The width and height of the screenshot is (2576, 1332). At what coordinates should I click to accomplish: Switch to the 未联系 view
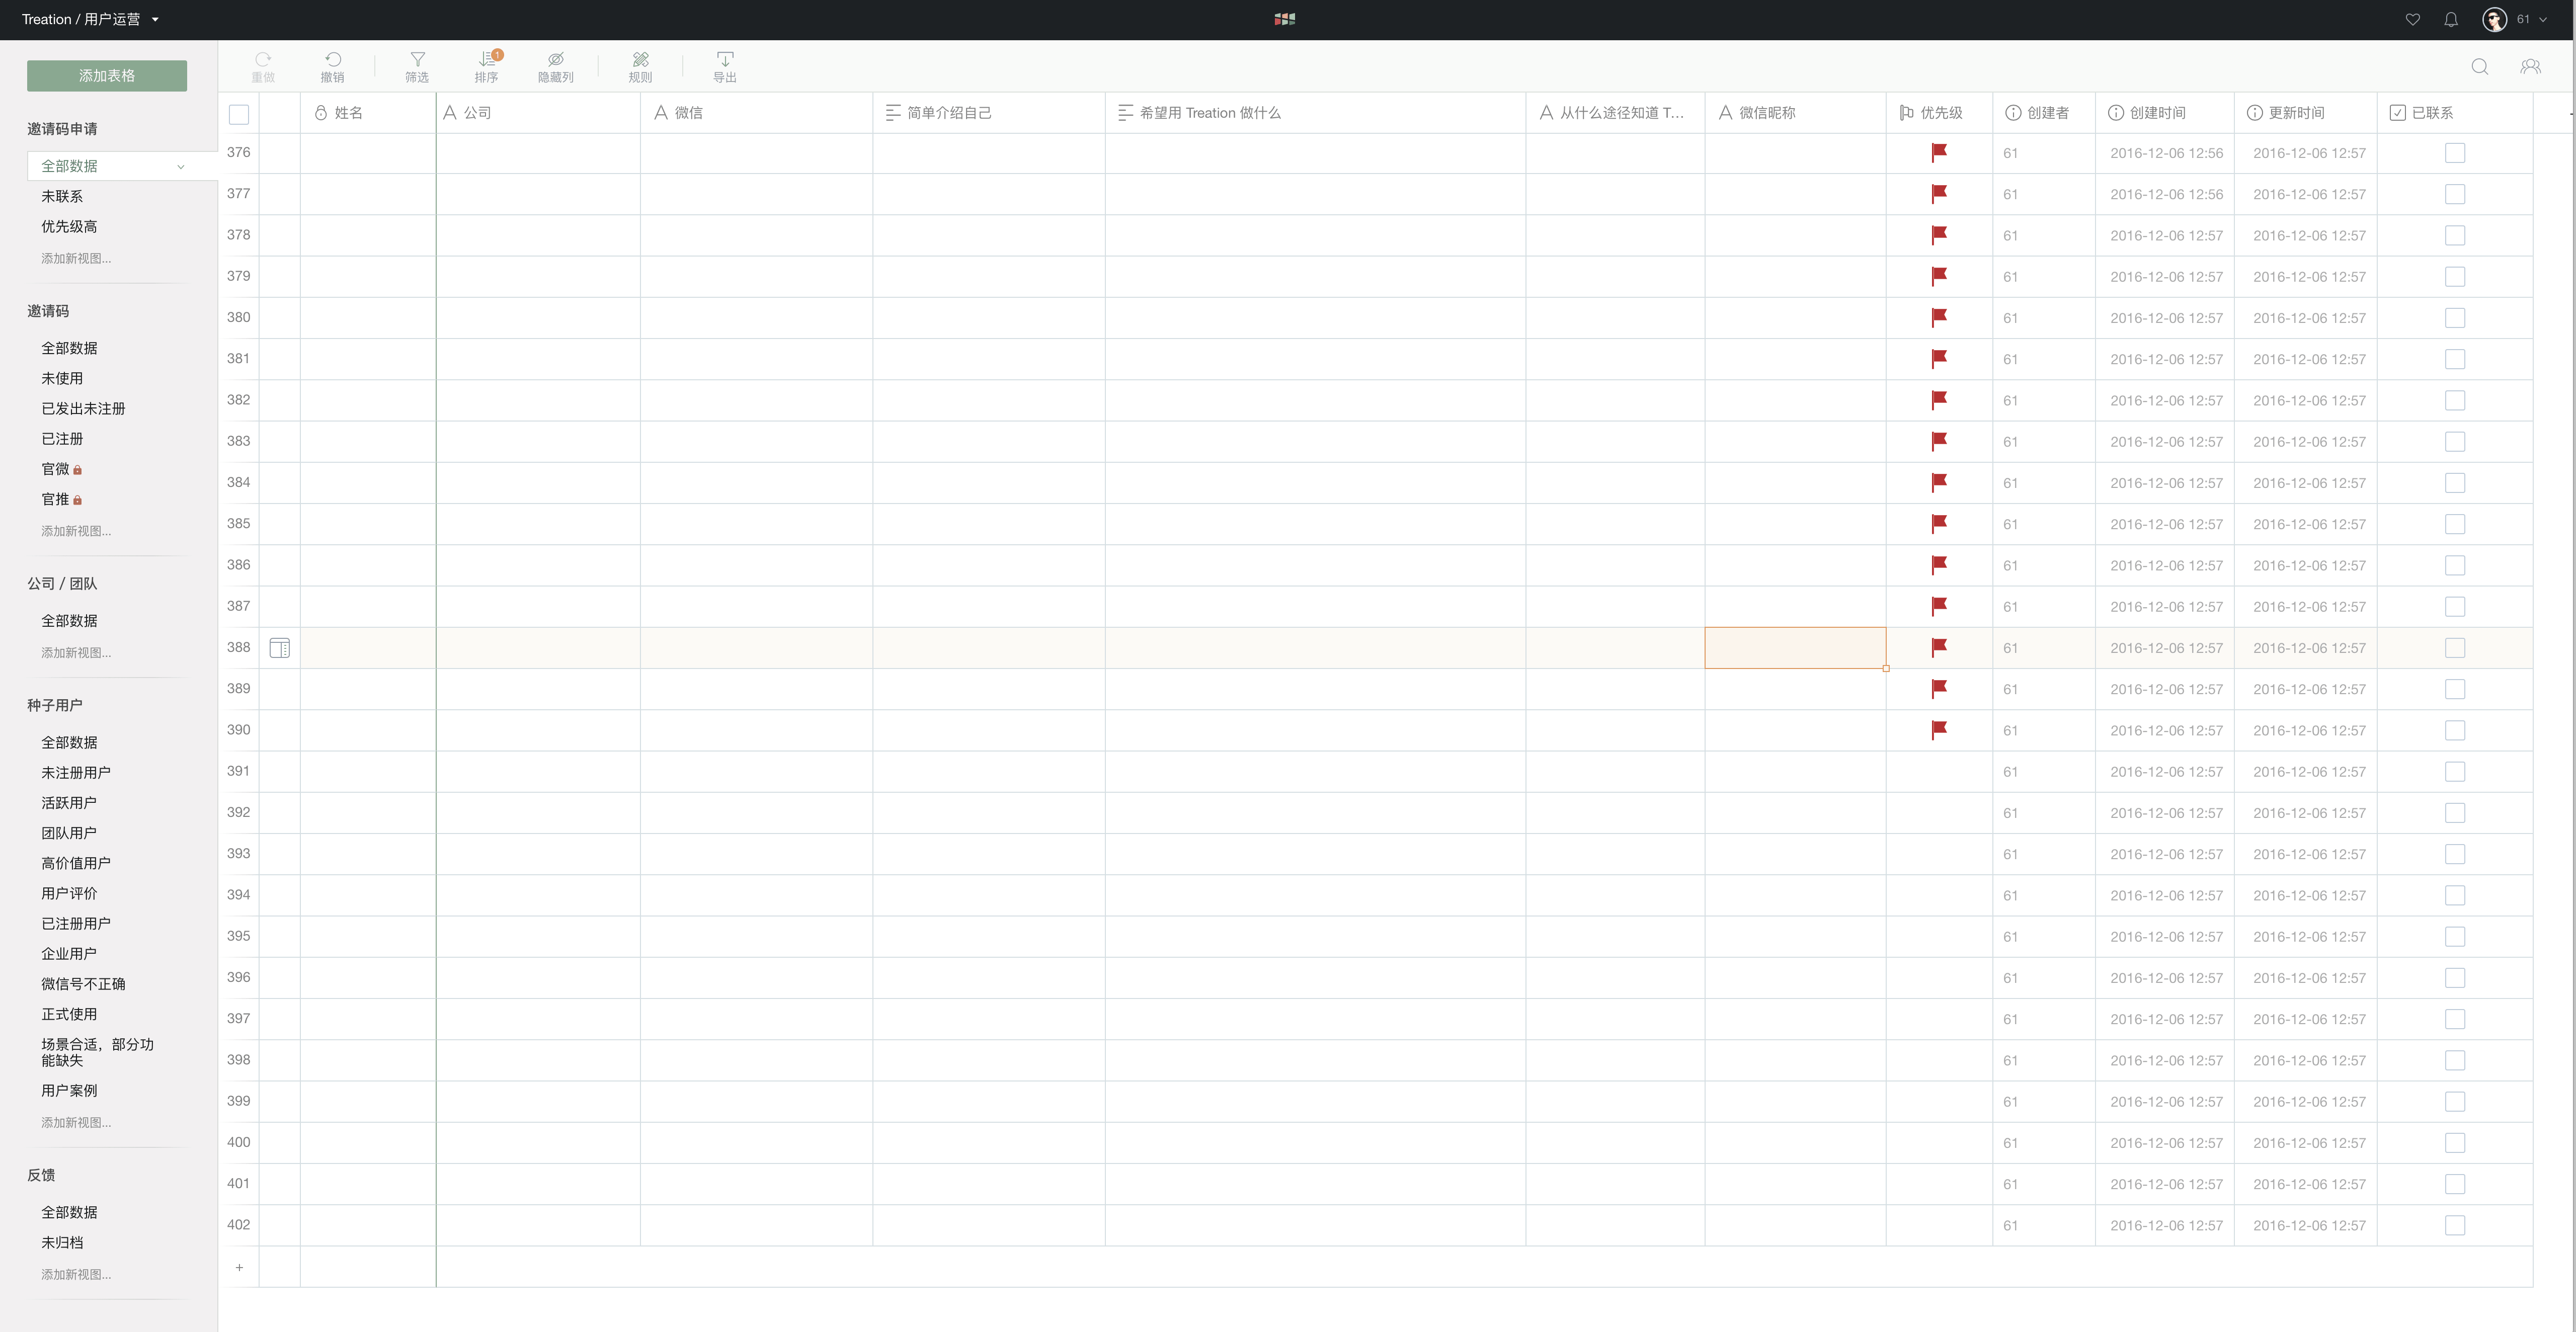62,196
